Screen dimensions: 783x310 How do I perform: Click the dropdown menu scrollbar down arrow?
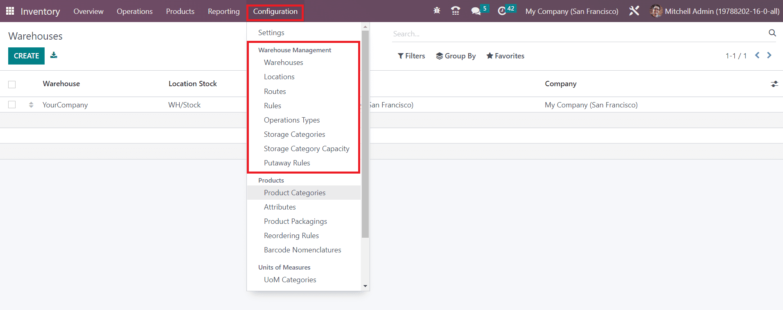click(x=365, y=286)
